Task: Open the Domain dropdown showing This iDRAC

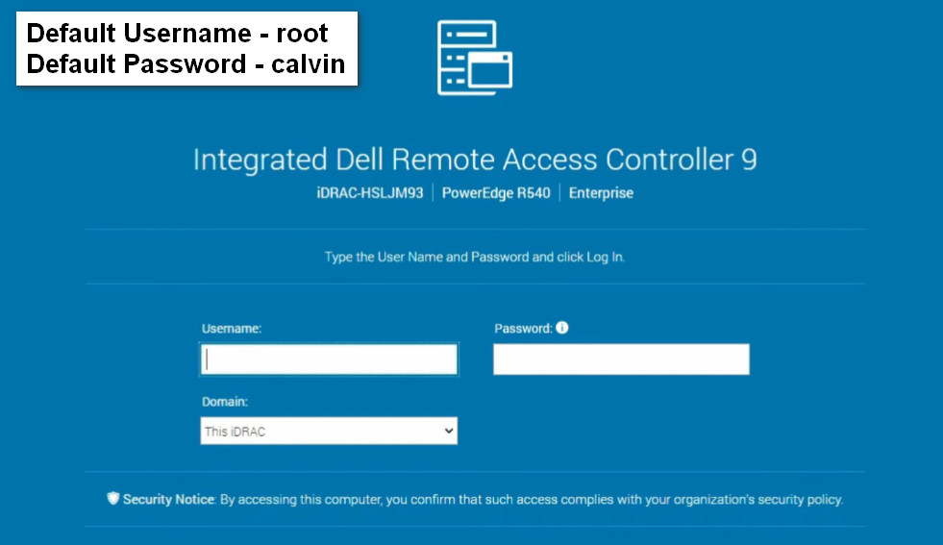Action: (x=329, y=432)
